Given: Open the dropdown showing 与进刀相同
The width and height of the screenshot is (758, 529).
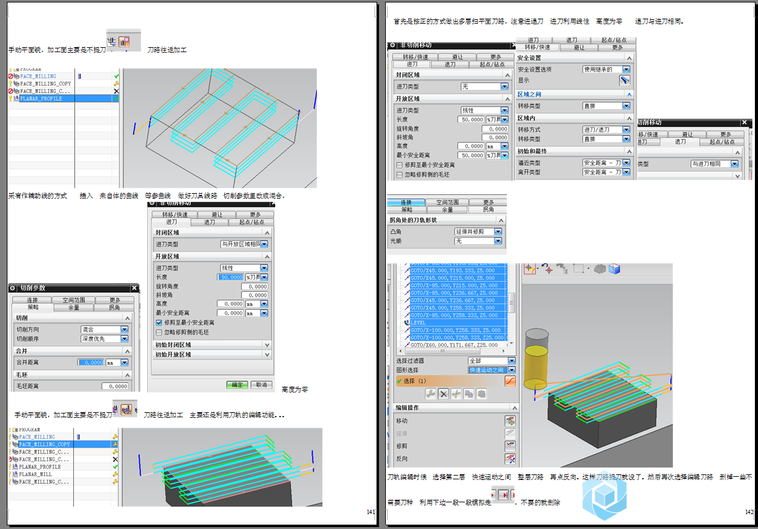Looking at the screenshot, I should 715,164.
